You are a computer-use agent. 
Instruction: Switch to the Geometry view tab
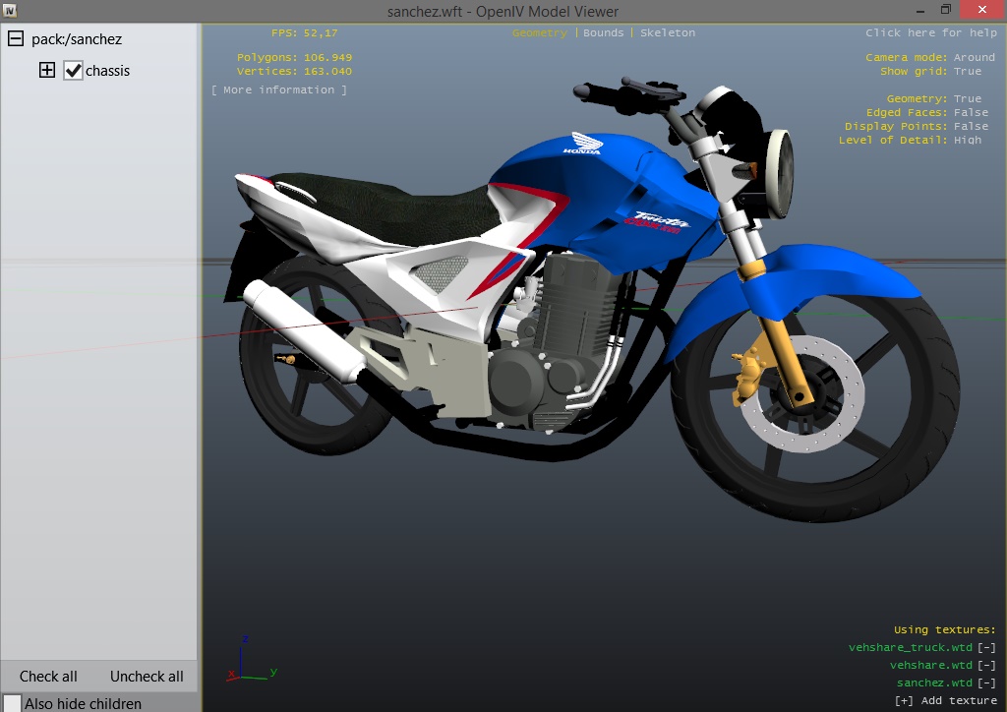(x=540, y=32)
